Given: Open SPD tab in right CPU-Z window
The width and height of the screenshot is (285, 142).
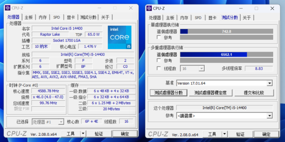Looking at the screenshot, I should (x=198, y=18).
